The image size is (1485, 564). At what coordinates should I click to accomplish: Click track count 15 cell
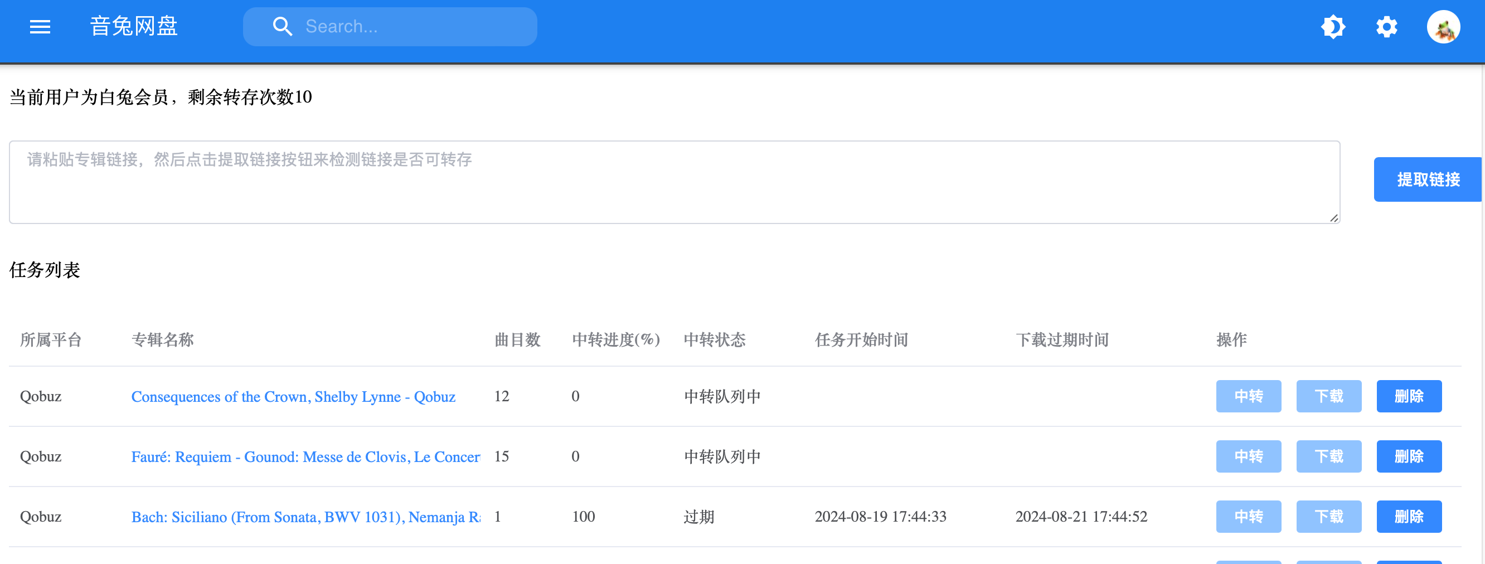coord(502,456)
